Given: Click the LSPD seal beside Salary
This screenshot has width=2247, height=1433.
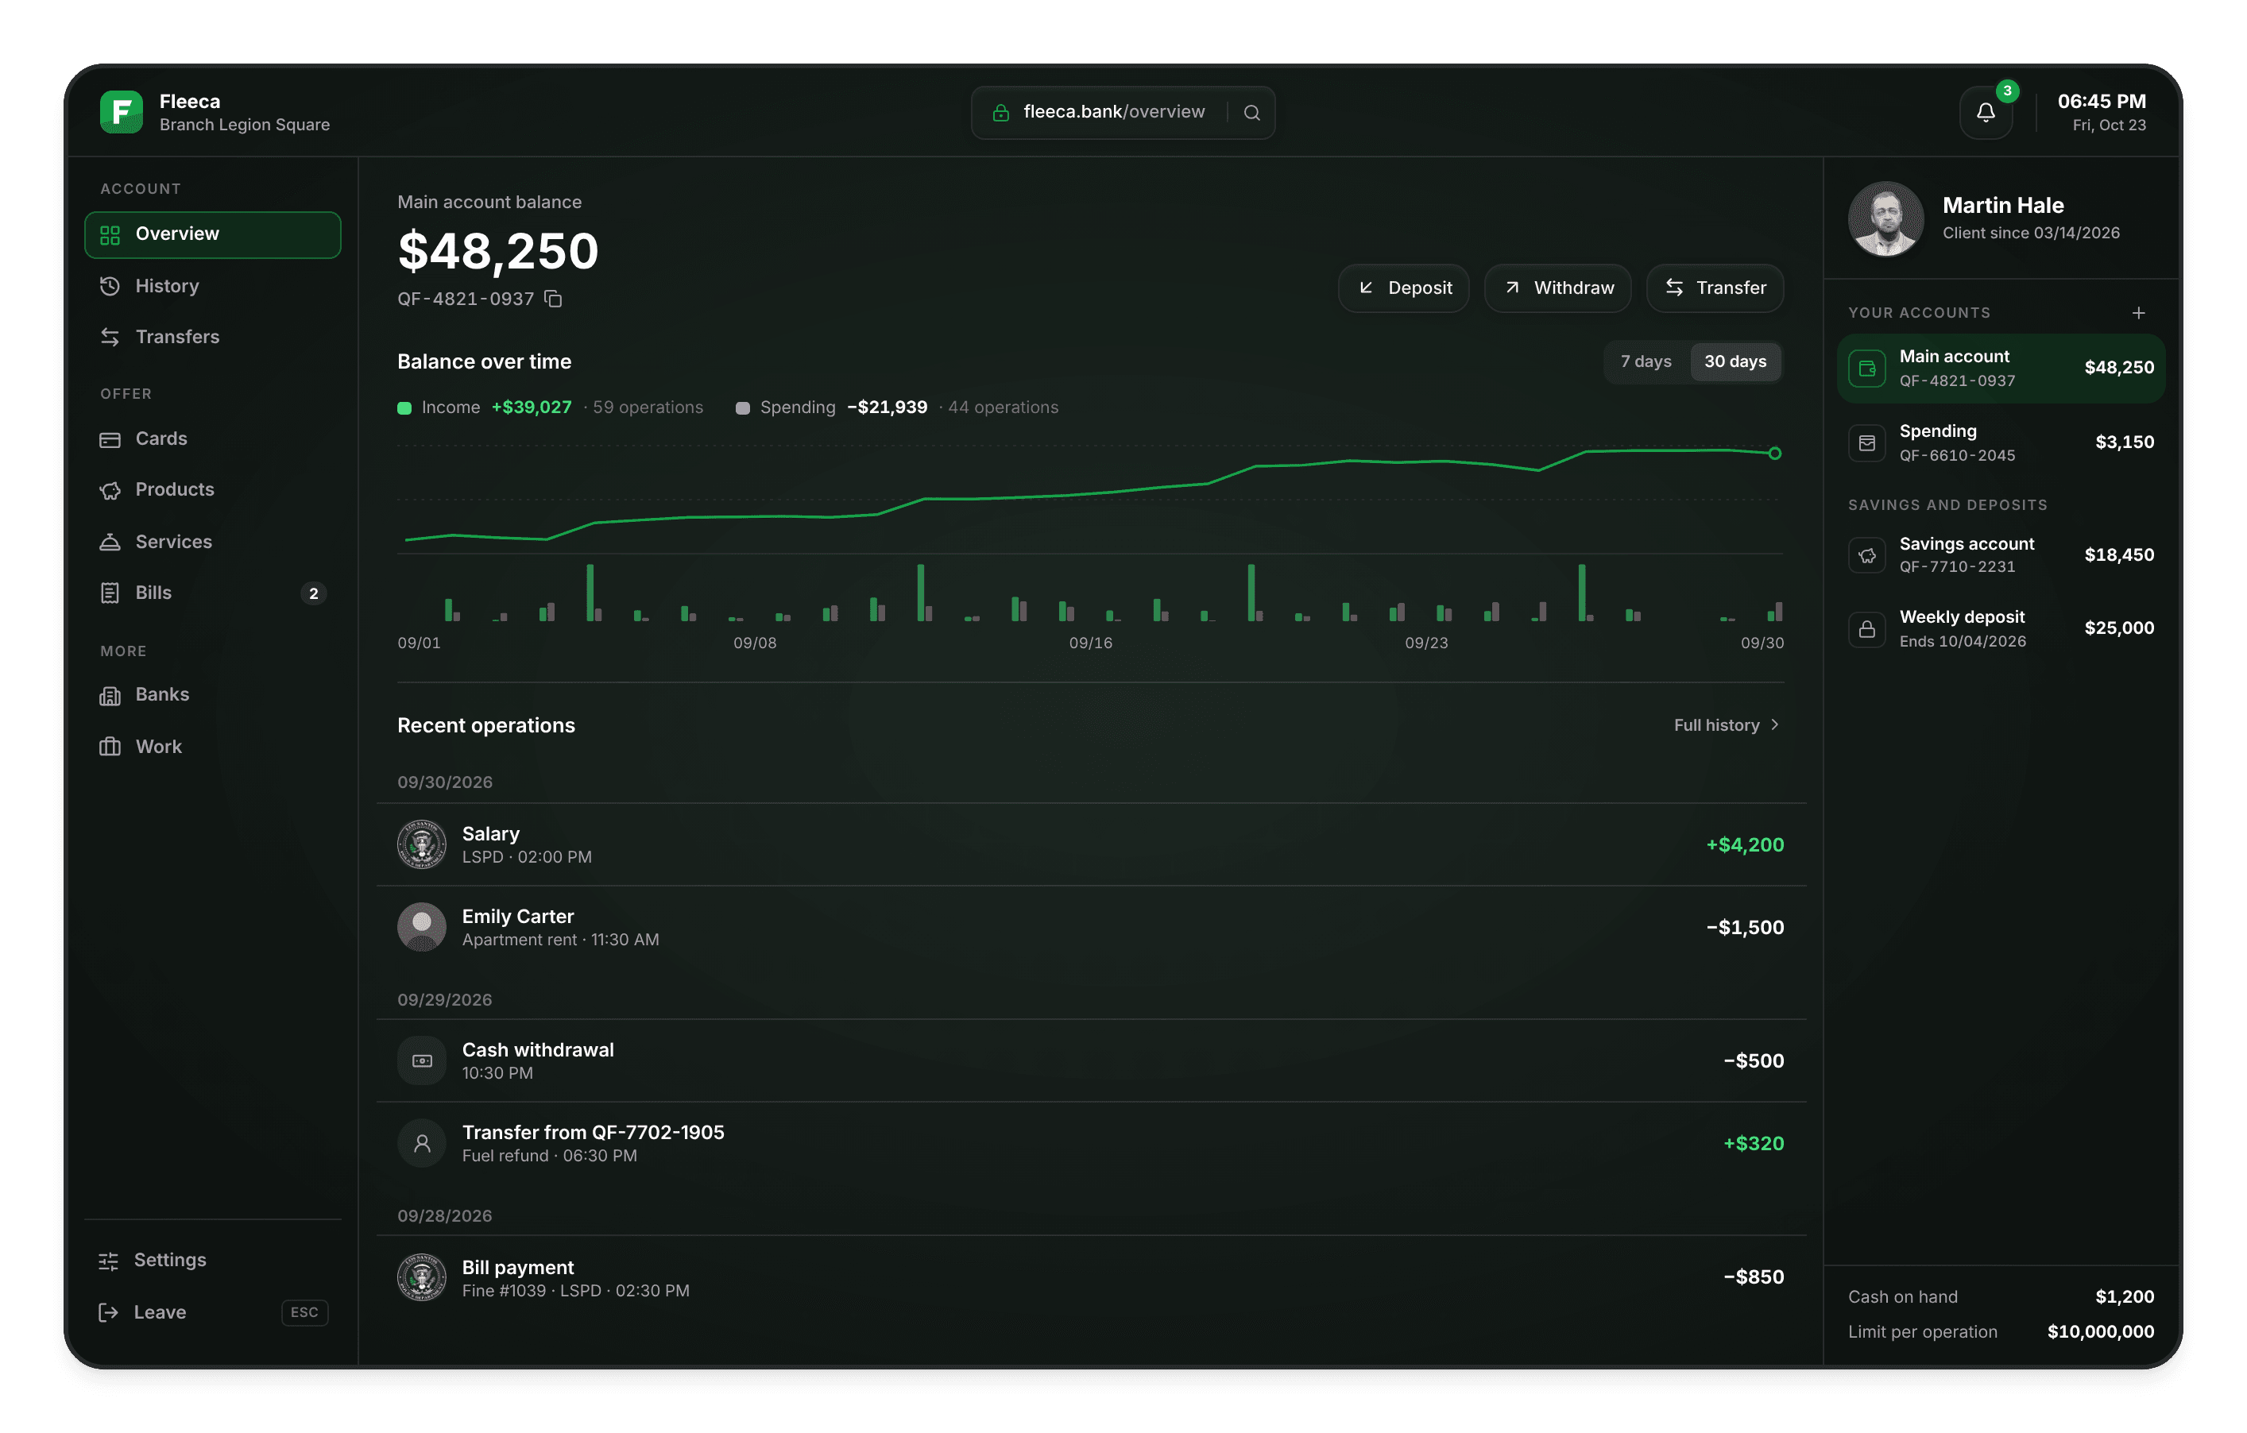Looking at the screenshot, I should click(x=422, y=844).
